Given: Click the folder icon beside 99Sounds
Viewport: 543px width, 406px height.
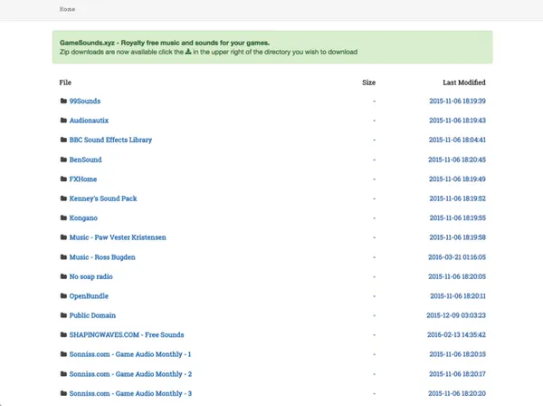Looking at the screenshot, I should (x=63, y=101).
